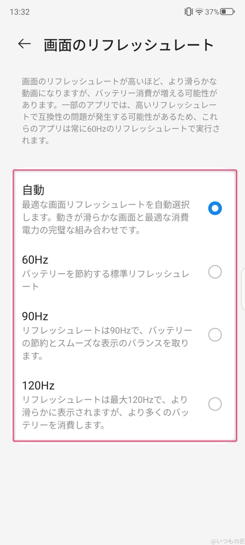The height and width of the screenshot is (545, 245).
Task: Choose the 90Hz radio button
Action: pyautogui.click(x=215, y=335)
